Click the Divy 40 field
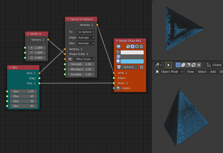Image resolution: width=223 pixels, height=153 pixels. (24, 101)
